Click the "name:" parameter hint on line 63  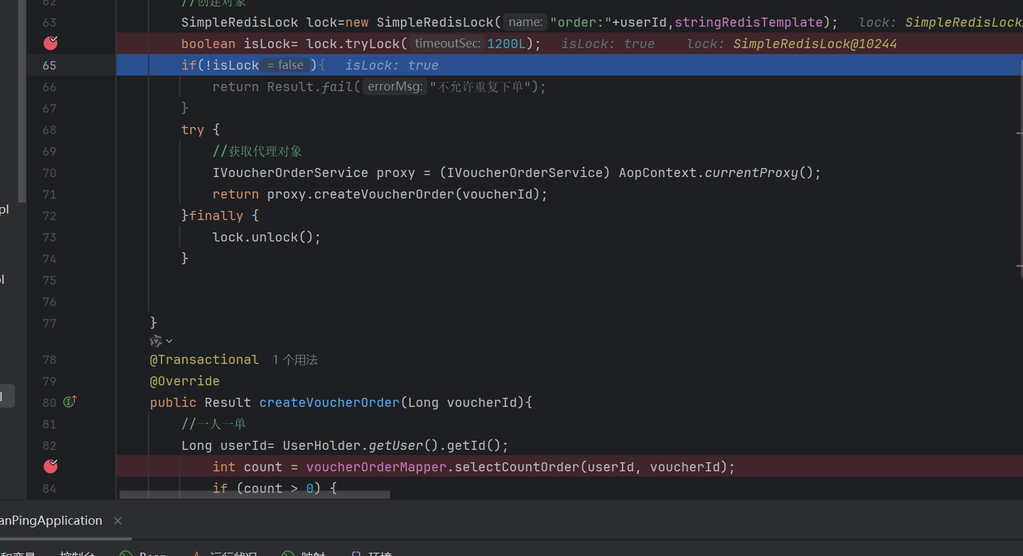coord(526,22)
